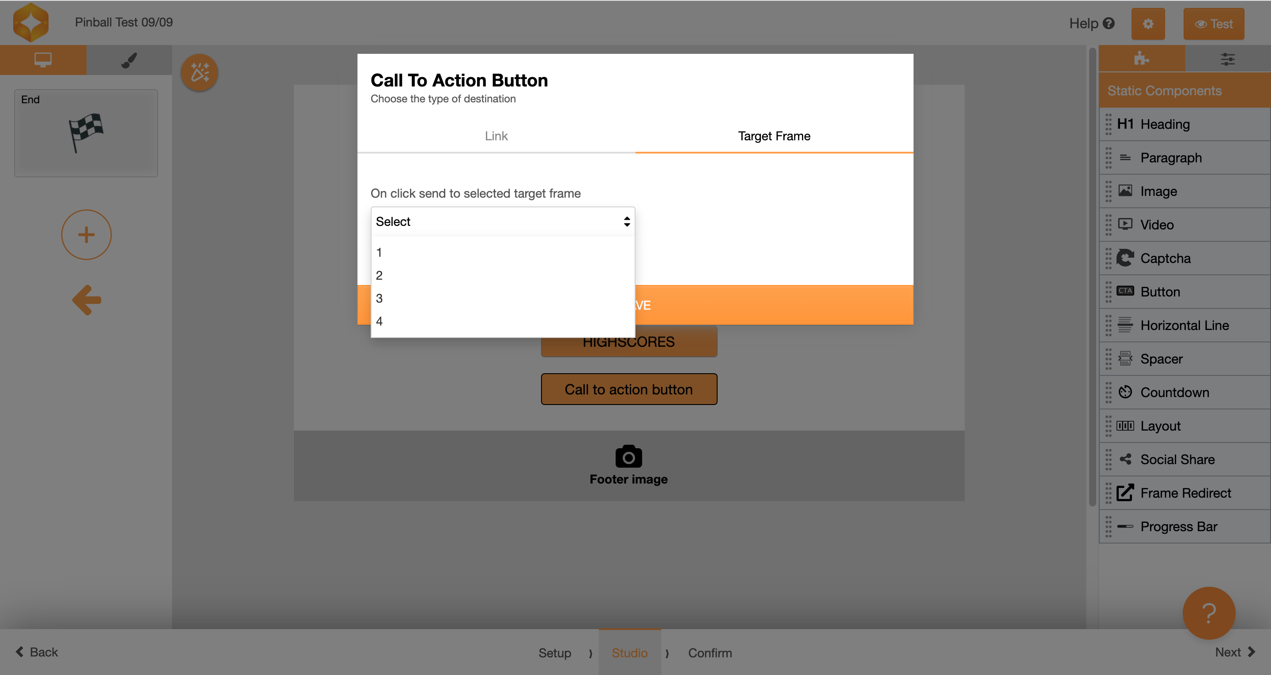The height and width of the screenshot is (675, 1271).
Task: Choose option 2 in the dropdown list
Action: (379, 275)
